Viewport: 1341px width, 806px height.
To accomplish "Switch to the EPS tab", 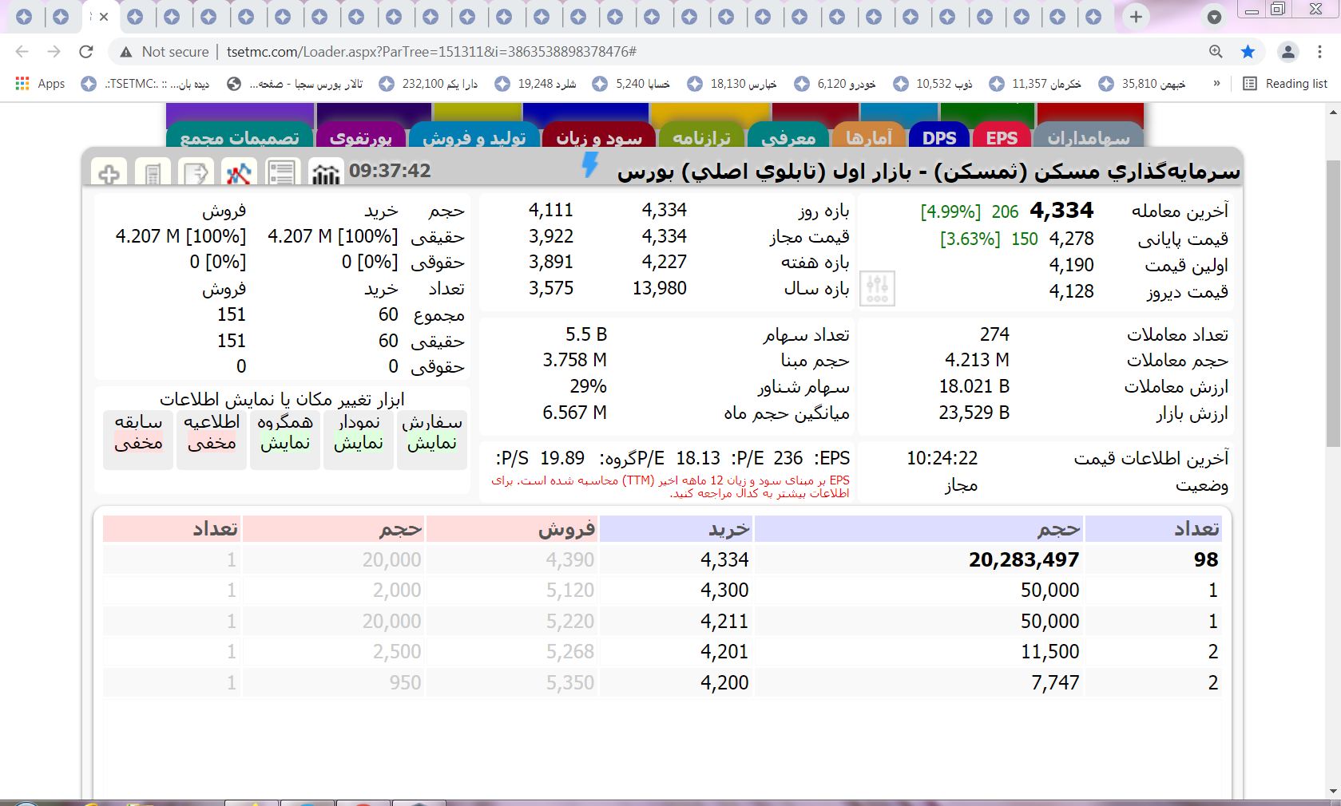I will pyautogui.click(x=1002, y=136).
